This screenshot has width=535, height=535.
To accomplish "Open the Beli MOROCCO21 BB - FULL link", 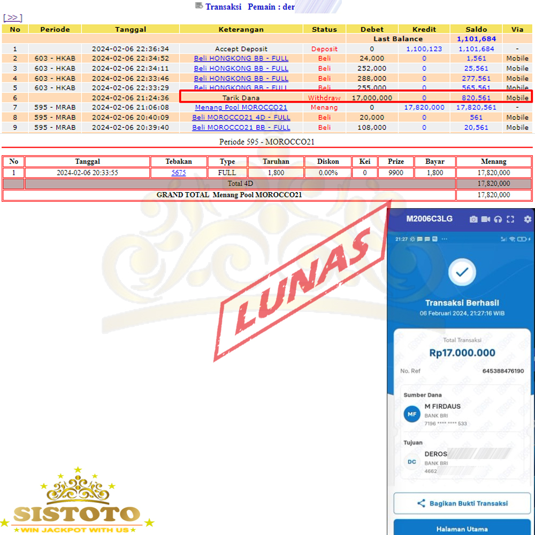I will [x=241, y=128].
